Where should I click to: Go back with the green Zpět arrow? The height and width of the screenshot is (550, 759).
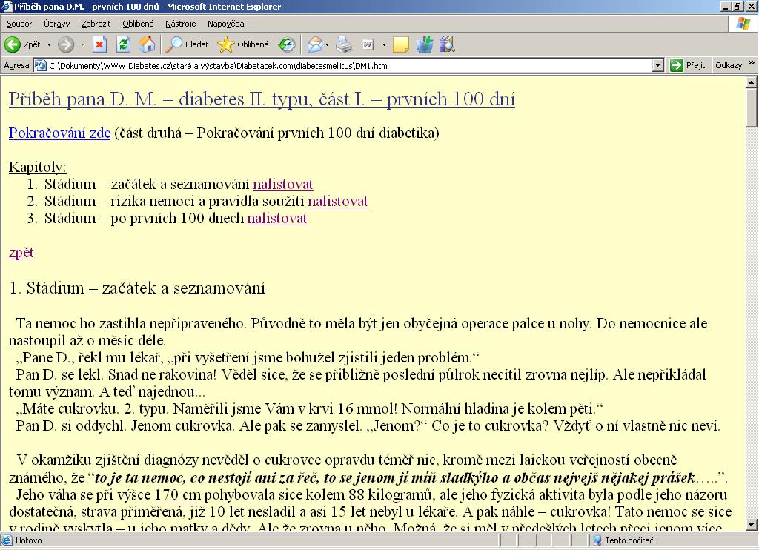point(22,44)
